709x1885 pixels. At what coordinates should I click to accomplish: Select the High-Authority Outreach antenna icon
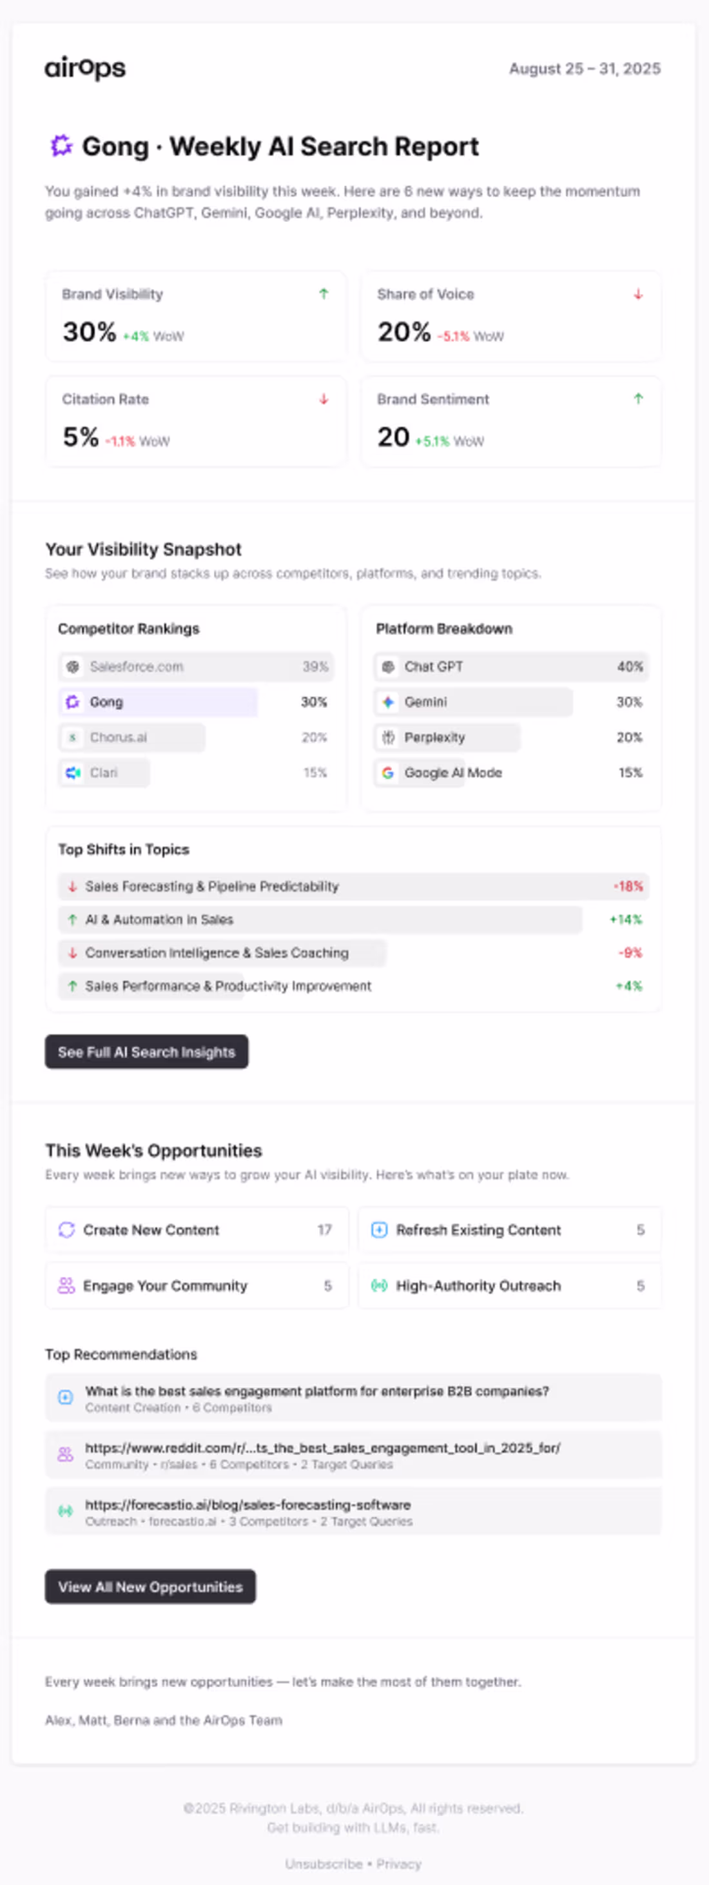point(378,1286)
